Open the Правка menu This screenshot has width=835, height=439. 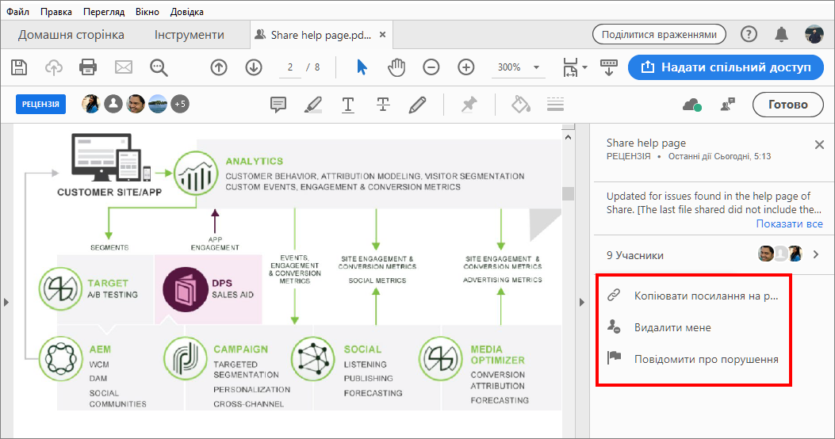(56, 11)
